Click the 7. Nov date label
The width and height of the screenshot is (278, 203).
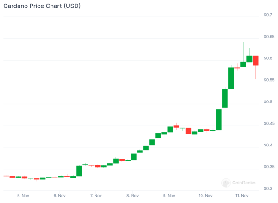[95, 196]
